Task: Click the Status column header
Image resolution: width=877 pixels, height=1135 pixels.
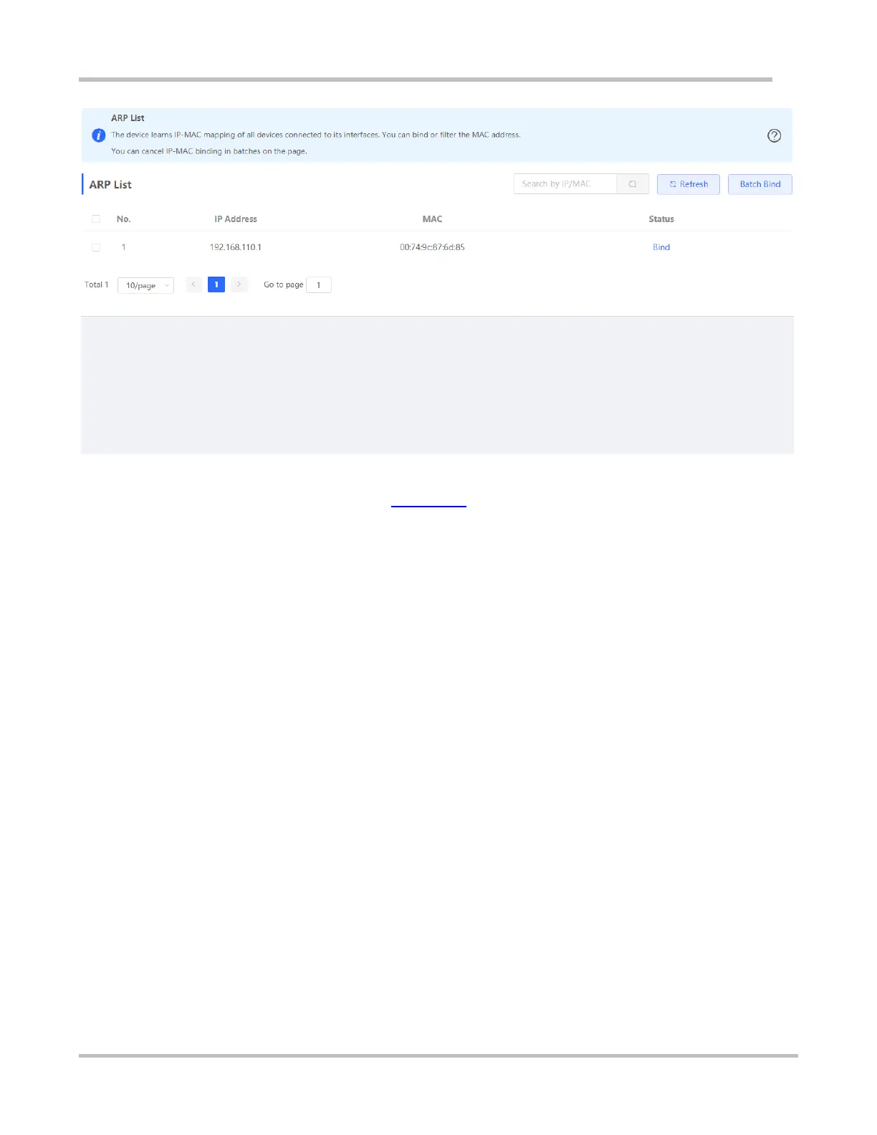Action: [661, 219]
